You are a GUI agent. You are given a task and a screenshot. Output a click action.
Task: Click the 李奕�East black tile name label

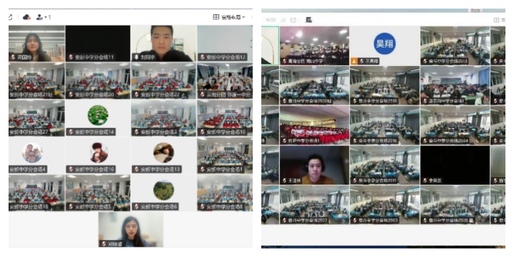[433, 181]
